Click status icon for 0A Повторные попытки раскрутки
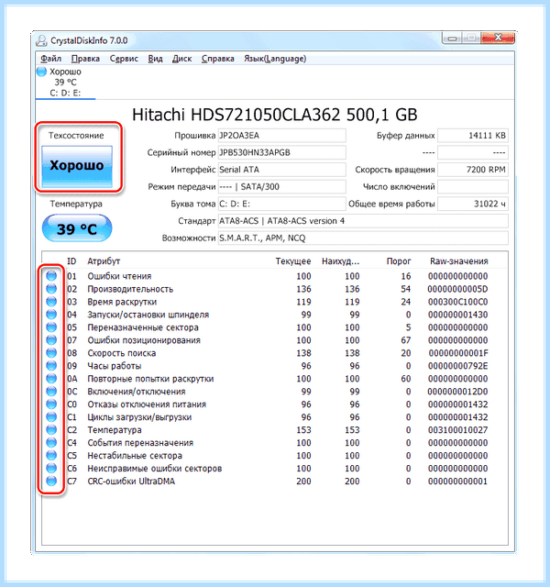This screenshot has height=587, width=550. pyautogui.click(x=51, y=379)
